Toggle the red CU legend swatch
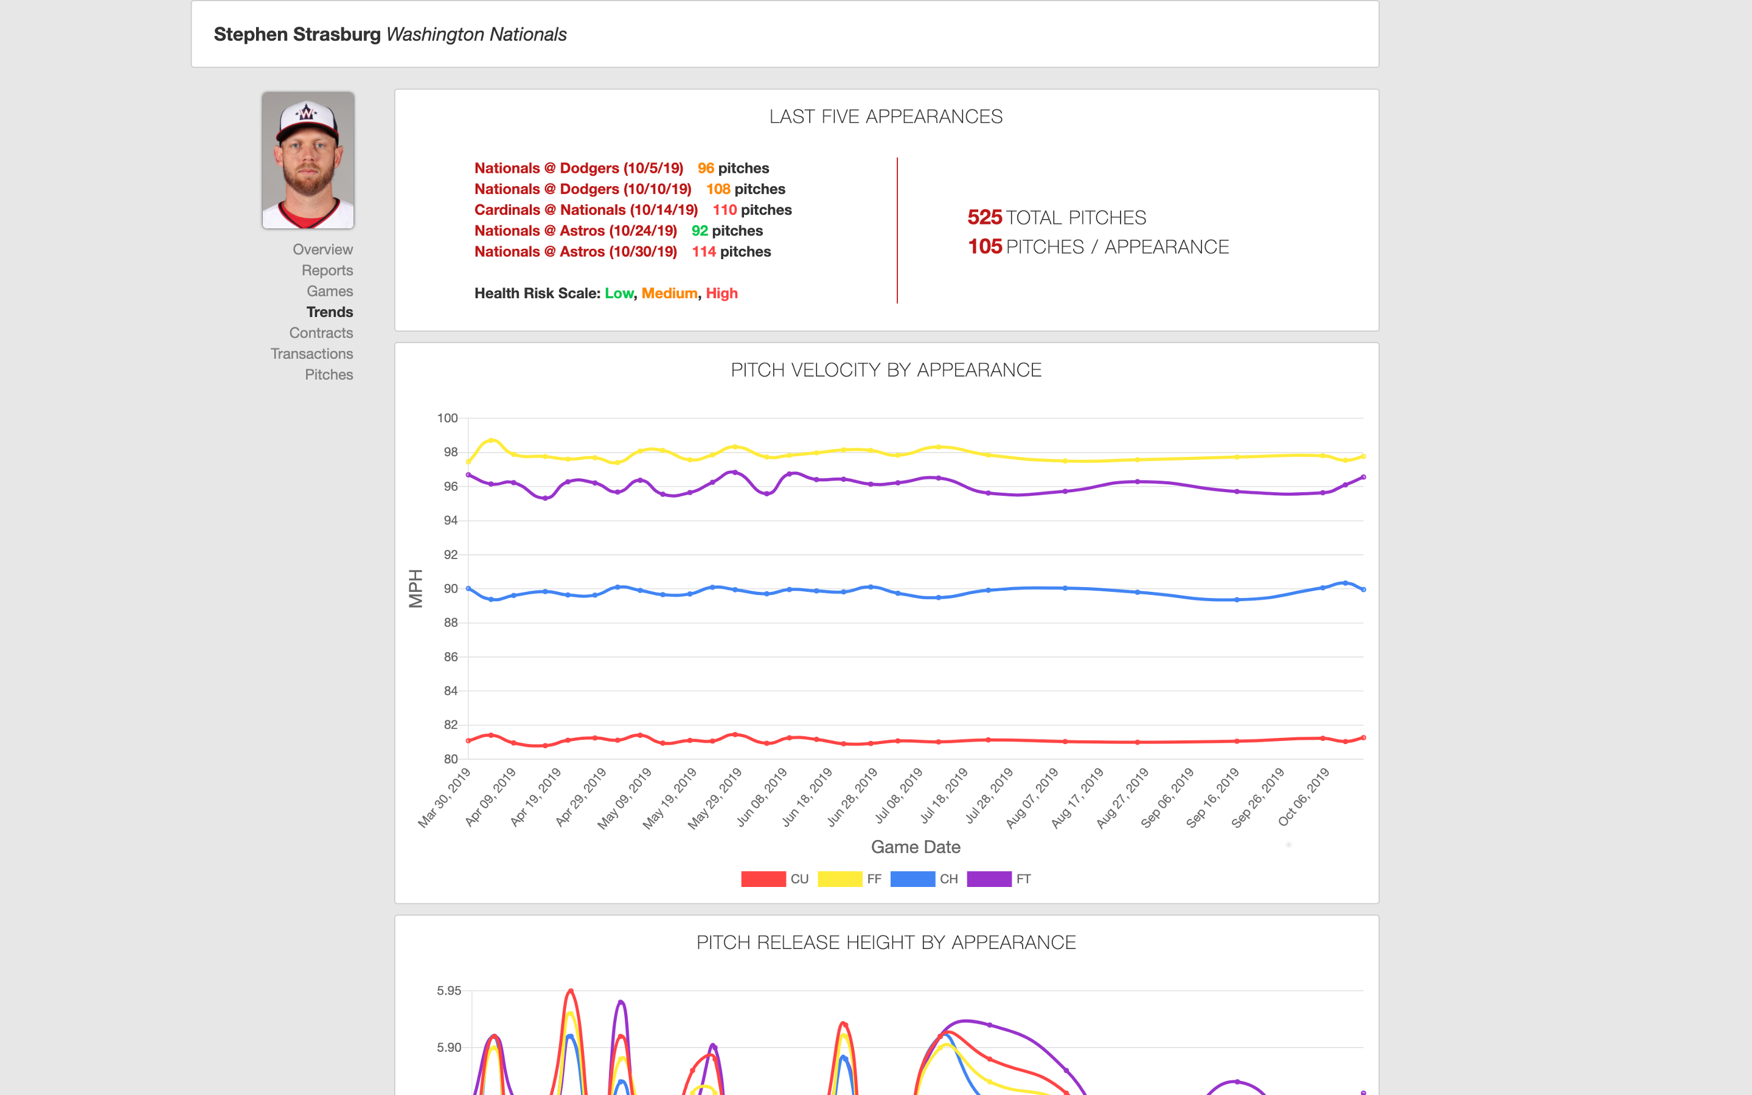 point(763,879)
